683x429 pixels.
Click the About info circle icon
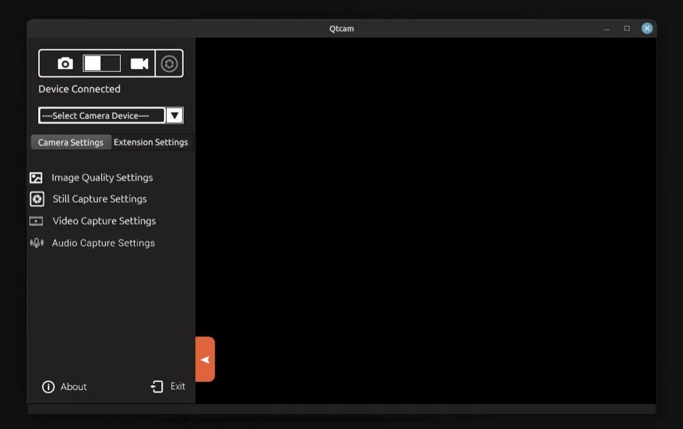pos(48,387)
